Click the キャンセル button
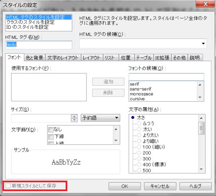Image resolution: width=216 pixels, height=196 pixels. (x=160, y=186)
